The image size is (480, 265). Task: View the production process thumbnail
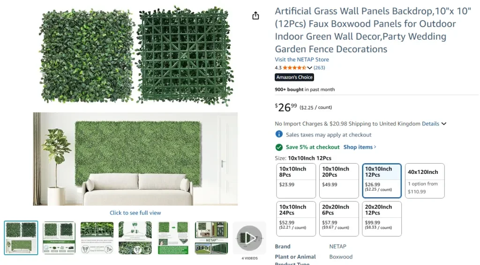coord(59,238)
